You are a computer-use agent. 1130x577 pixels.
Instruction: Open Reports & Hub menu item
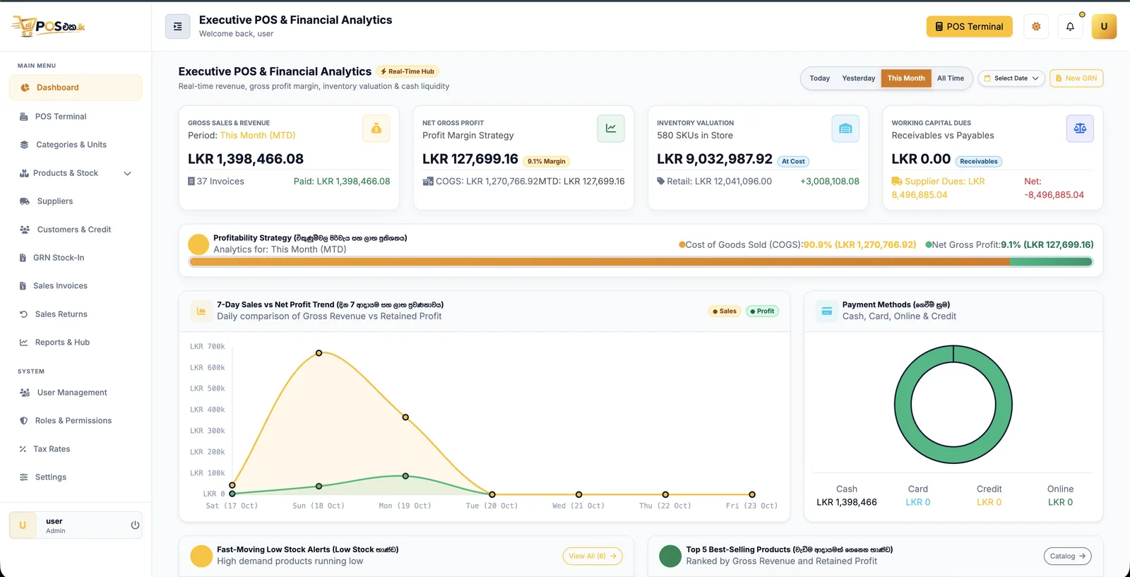(x=76, y=343)
